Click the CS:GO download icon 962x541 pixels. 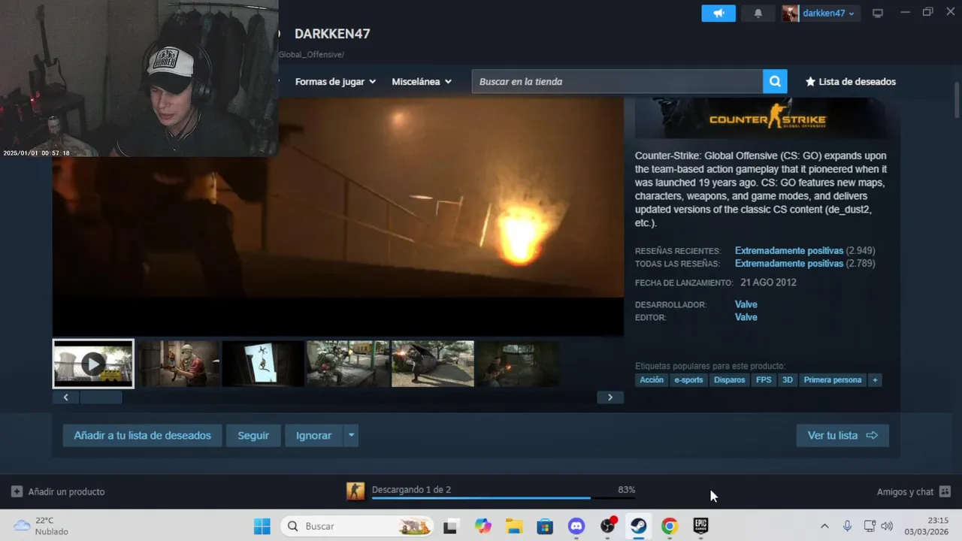click(355, 491)
